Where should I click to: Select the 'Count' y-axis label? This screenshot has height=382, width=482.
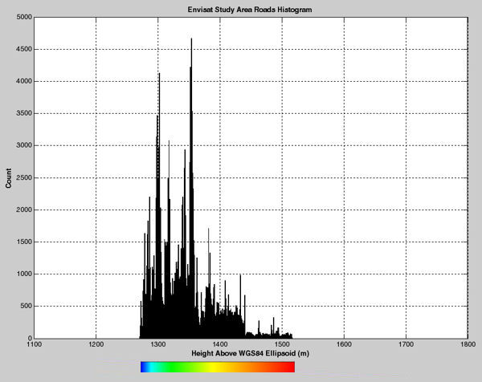pyautogui.click(x=8, y=178)
